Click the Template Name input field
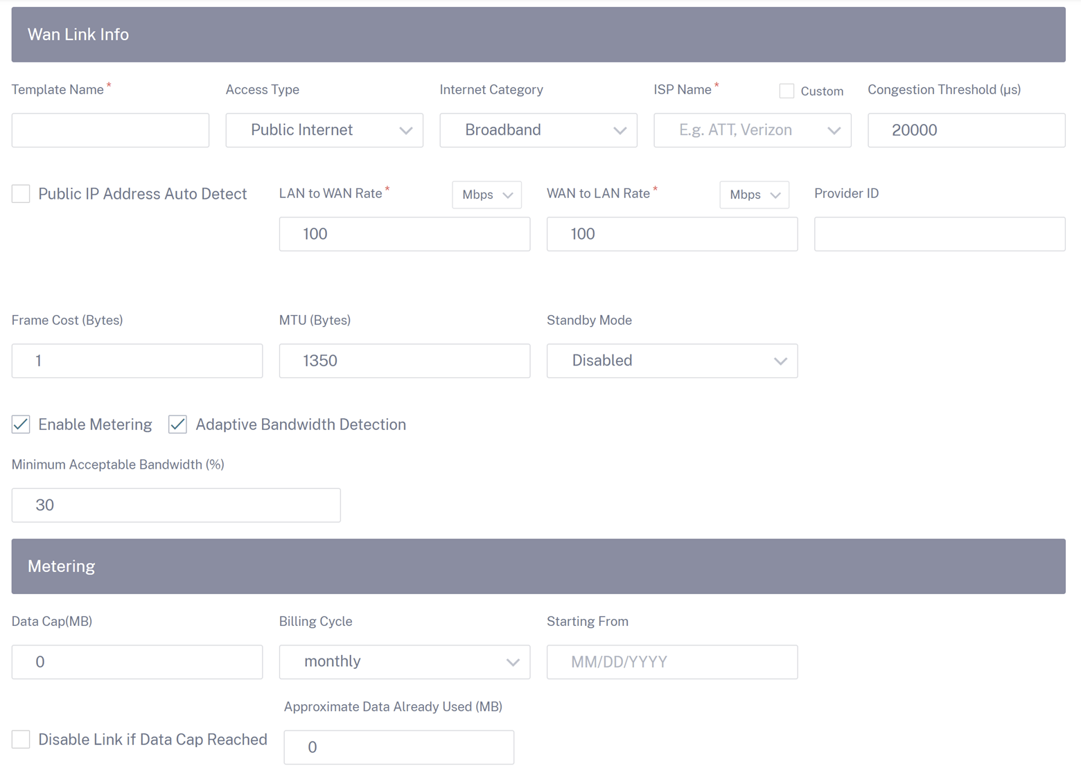The image size is (1081, 779). click(x=110, y=130)
